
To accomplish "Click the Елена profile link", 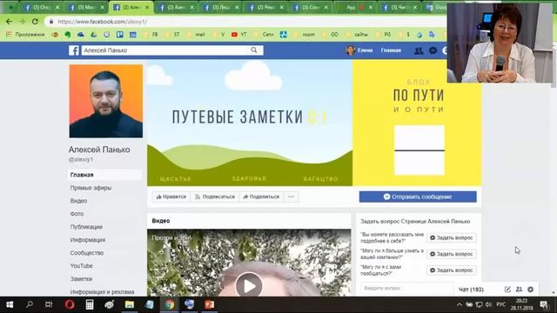I will point(359,50).
